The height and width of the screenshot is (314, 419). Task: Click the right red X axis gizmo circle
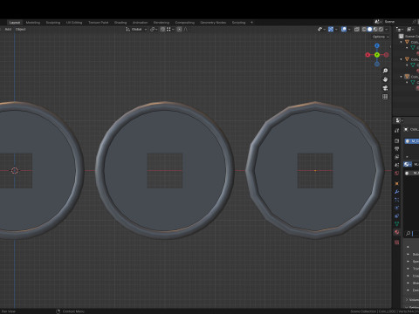pyautogui.click(x=386, y=55)
